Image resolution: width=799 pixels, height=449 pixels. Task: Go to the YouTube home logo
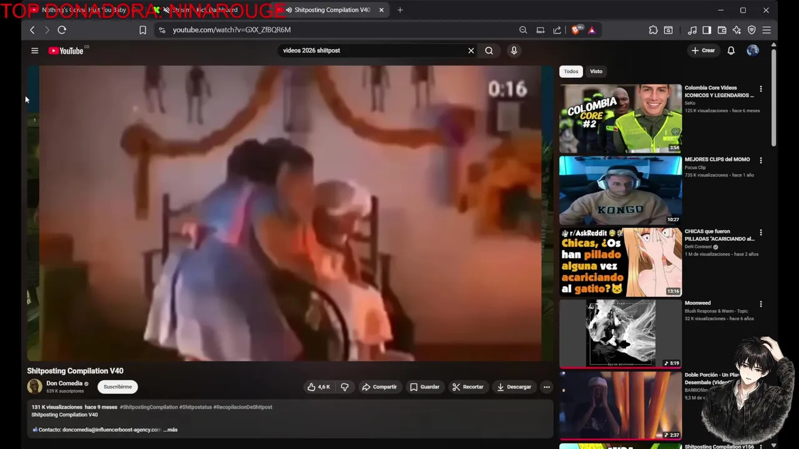(66, 51)
